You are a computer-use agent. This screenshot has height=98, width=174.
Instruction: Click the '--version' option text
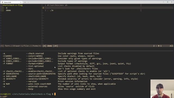tap(32, 81)
